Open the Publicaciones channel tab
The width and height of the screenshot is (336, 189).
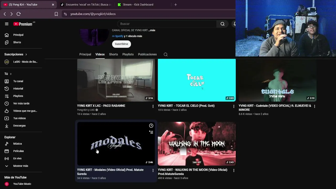pos(147,54)
